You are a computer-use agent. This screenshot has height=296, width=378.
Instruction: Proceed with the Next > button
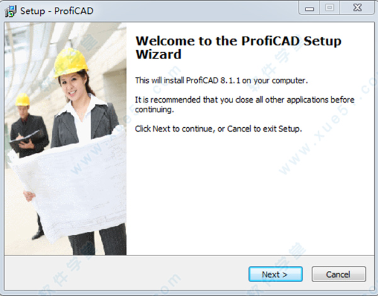click(275, 274)
